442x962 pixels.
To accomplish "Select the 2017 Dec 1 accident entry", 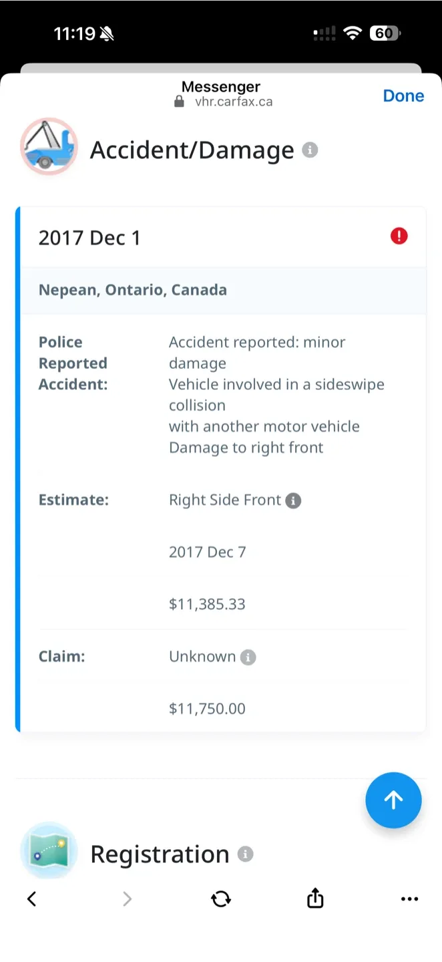I will coord(89,237).
